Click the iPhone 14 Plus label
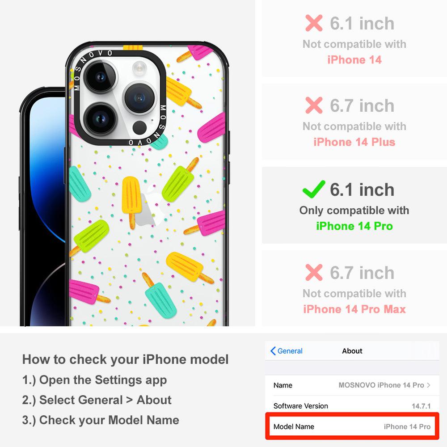The width and height of the screenshot is (447, 447). coord(354,142)
